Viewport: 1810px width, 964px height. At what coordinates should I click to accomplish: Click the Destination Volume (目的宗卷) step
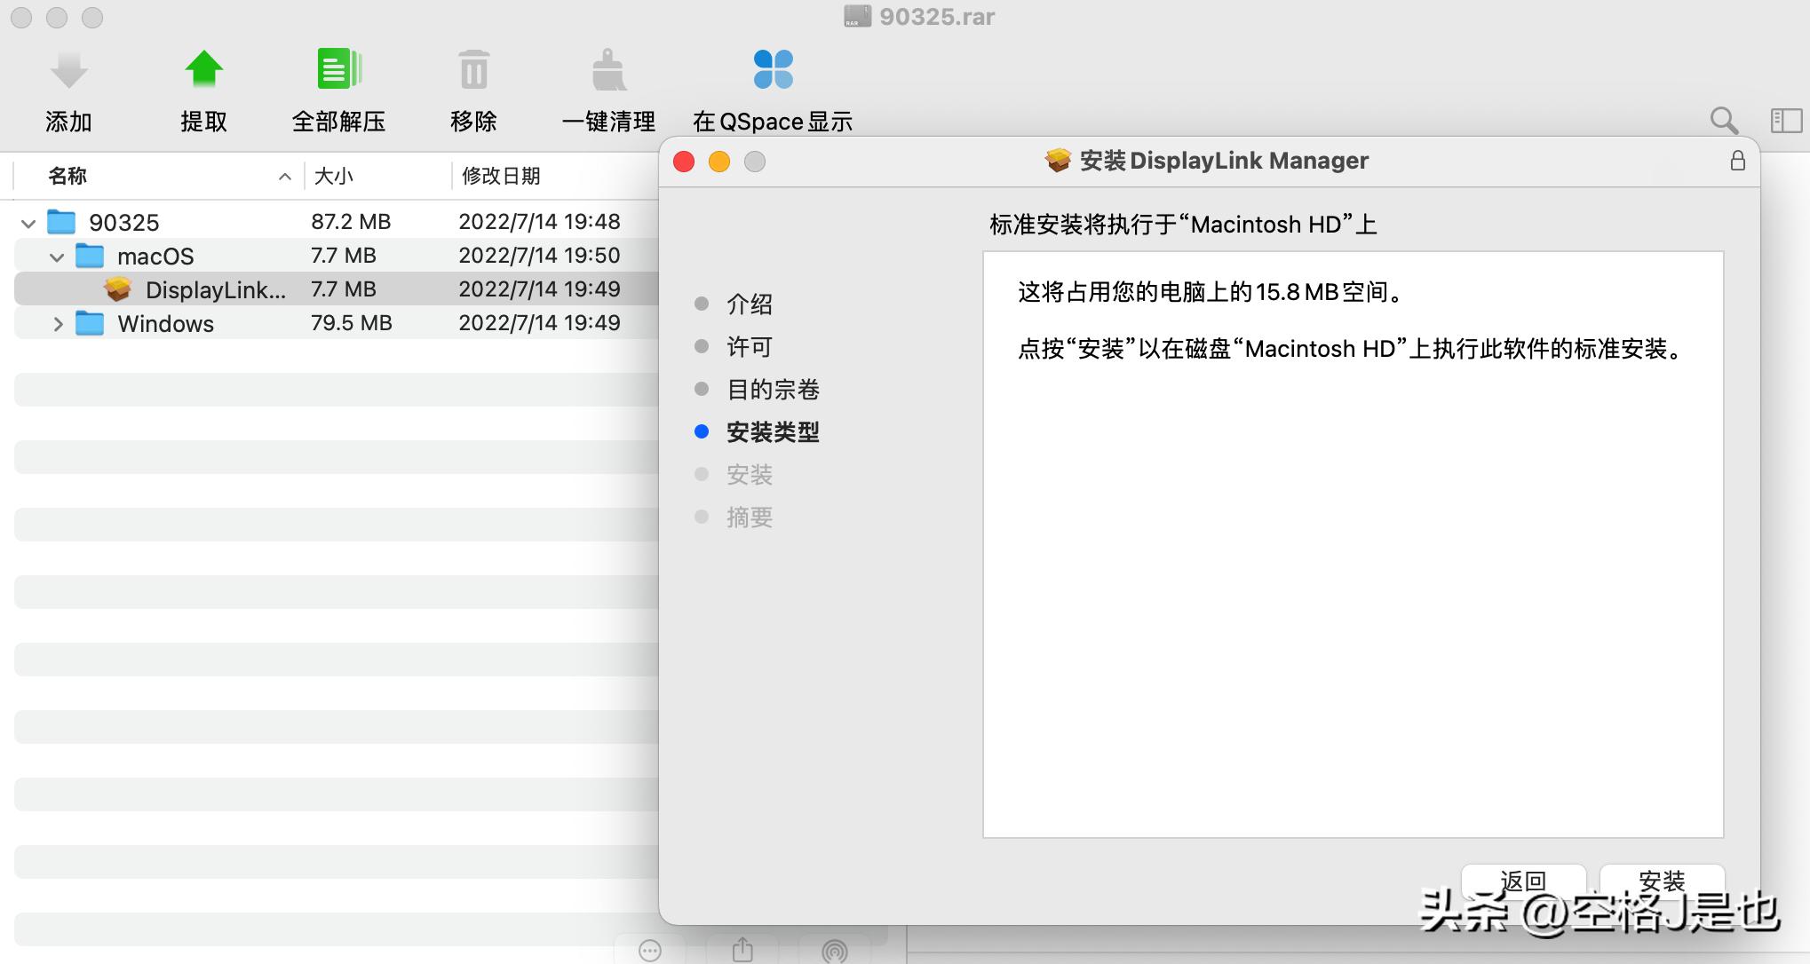[x=772, y=390]
